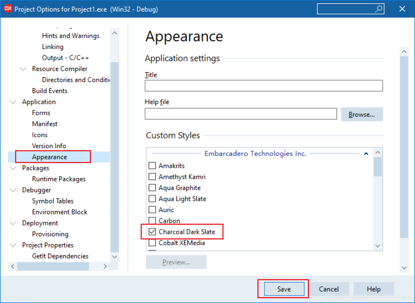Open GetIt Dependencies page
The image size is (415, 303).
pyautogui.click(x=60, y=256)
